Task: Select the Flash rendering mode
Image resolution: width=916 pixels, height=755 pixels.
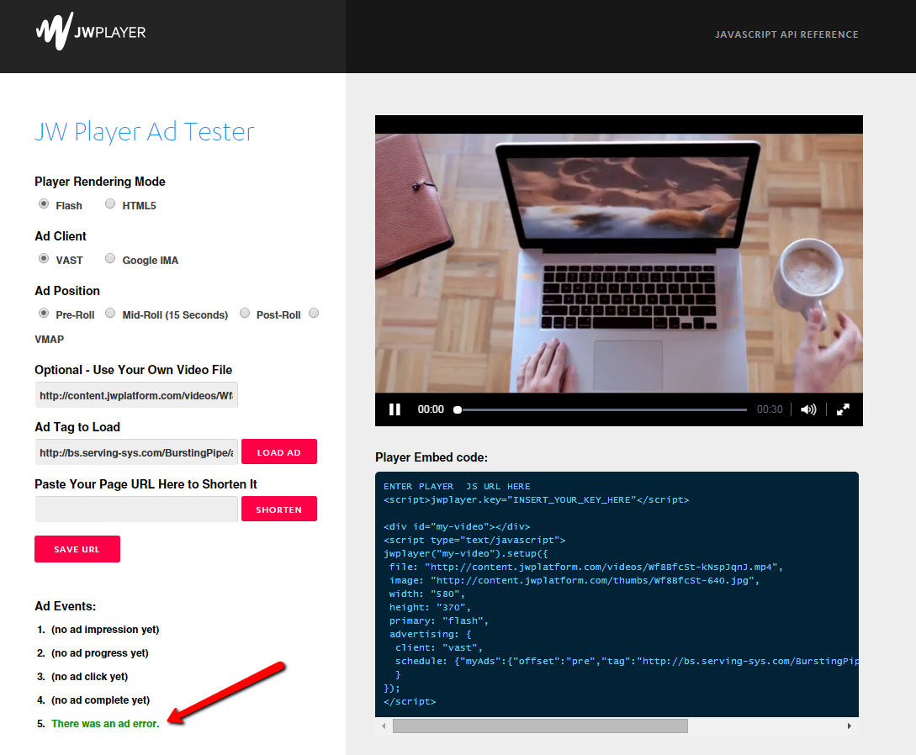Action: click(x=43, y=203)
